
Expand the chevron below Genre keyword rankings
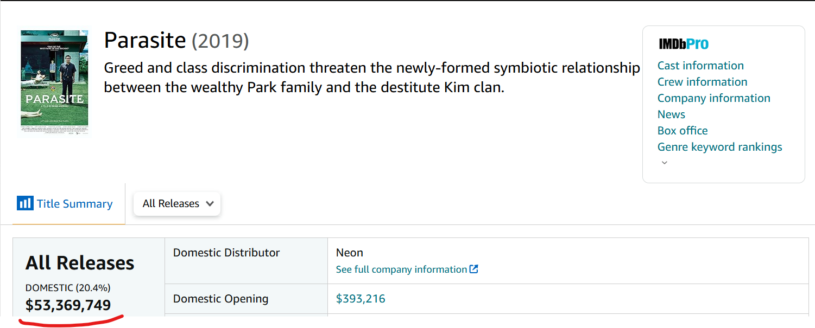664,163
